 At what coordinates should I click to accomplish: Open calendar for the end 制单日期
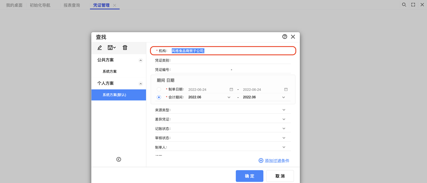point(286,90)
